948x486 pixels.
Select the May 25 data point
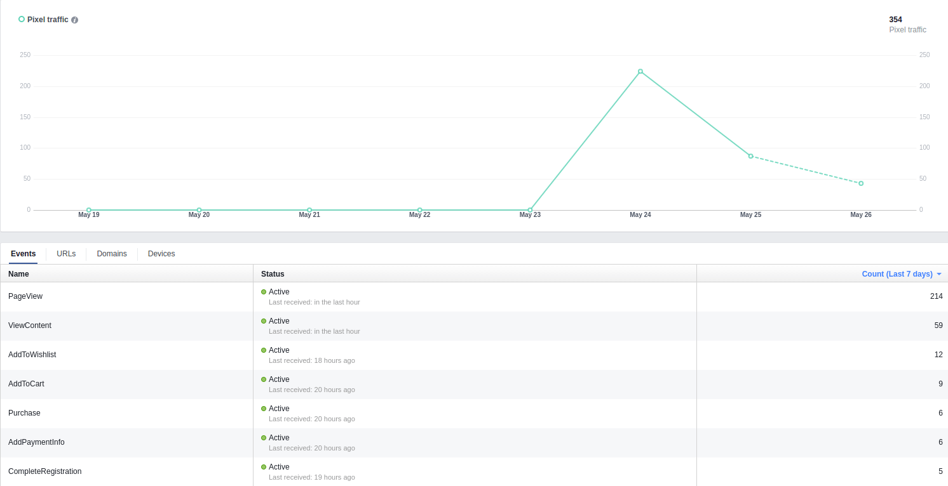pyautogui.click(x=750, y=156)
